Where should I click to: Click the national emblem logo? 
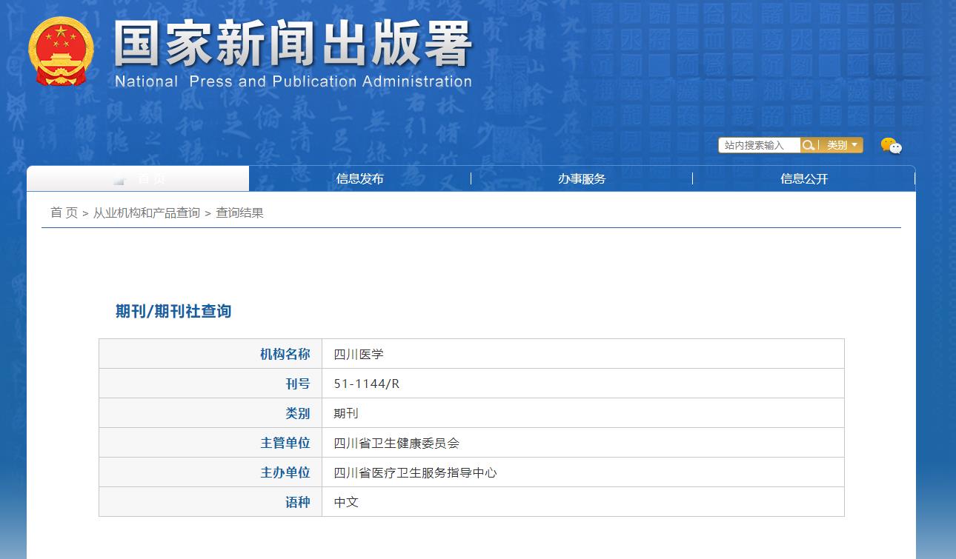click(x=61, y=51)
